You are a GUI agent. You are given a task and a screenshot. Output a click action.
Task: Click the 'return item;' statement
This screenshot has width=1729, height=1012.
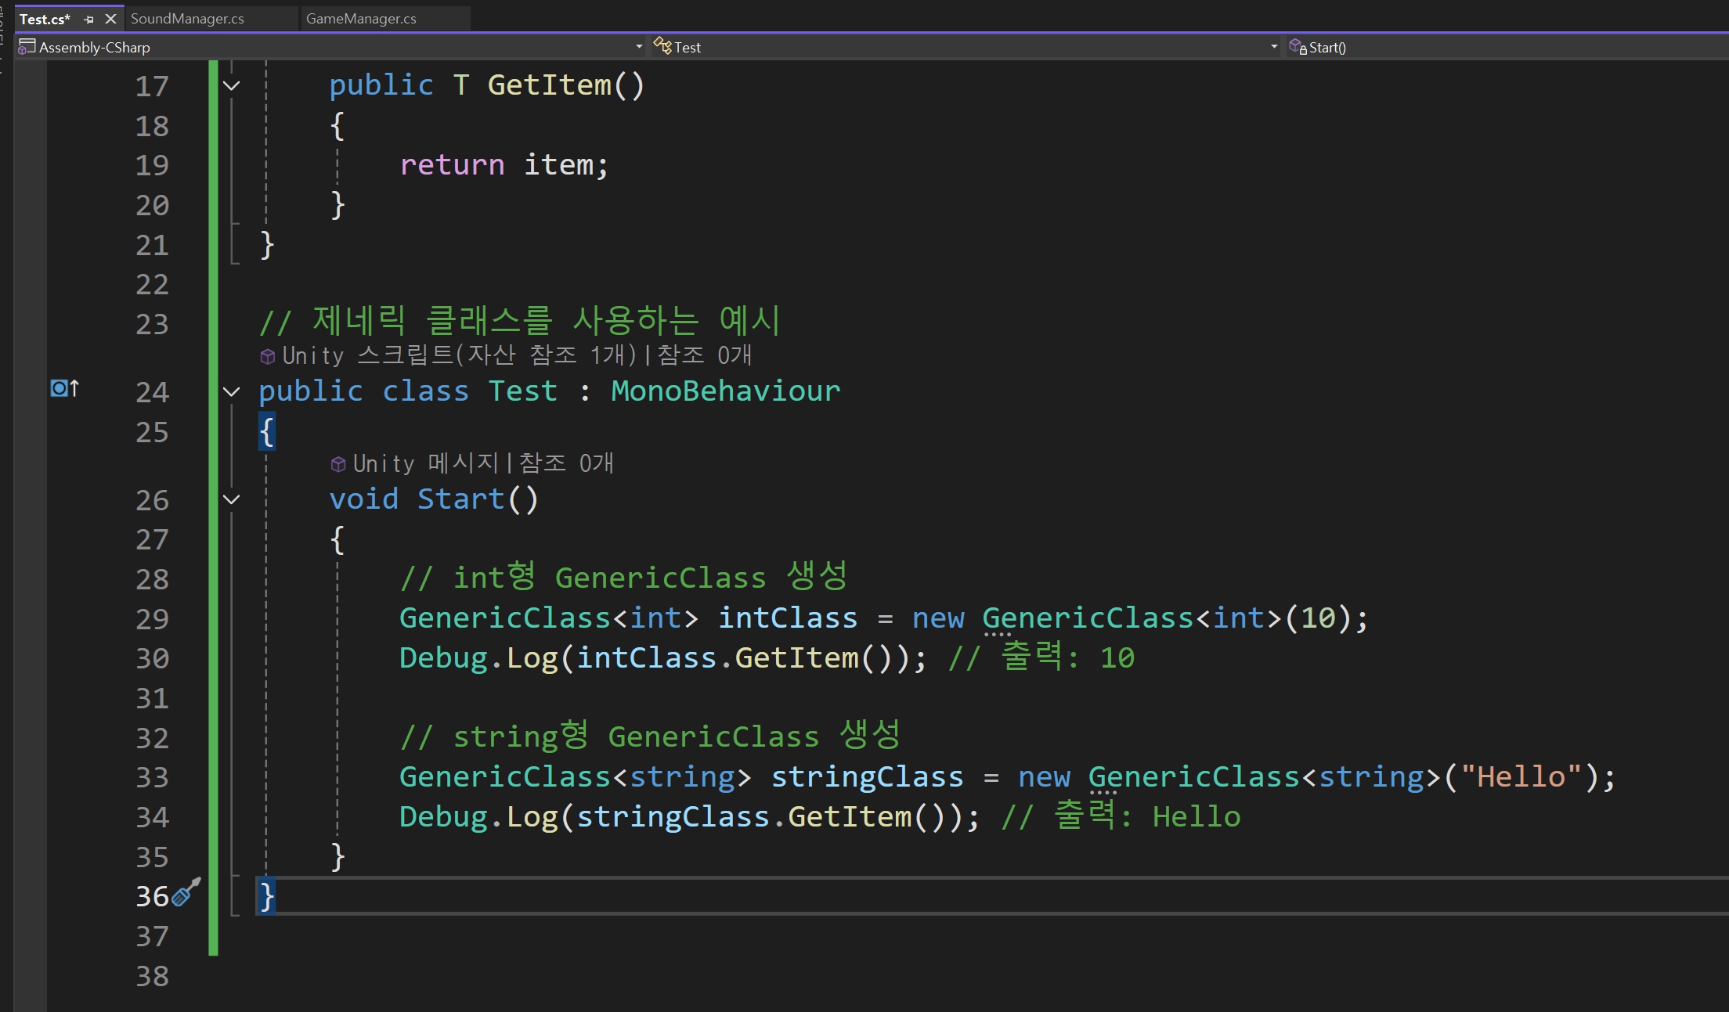pyautogui.click(x=504, y=165)
